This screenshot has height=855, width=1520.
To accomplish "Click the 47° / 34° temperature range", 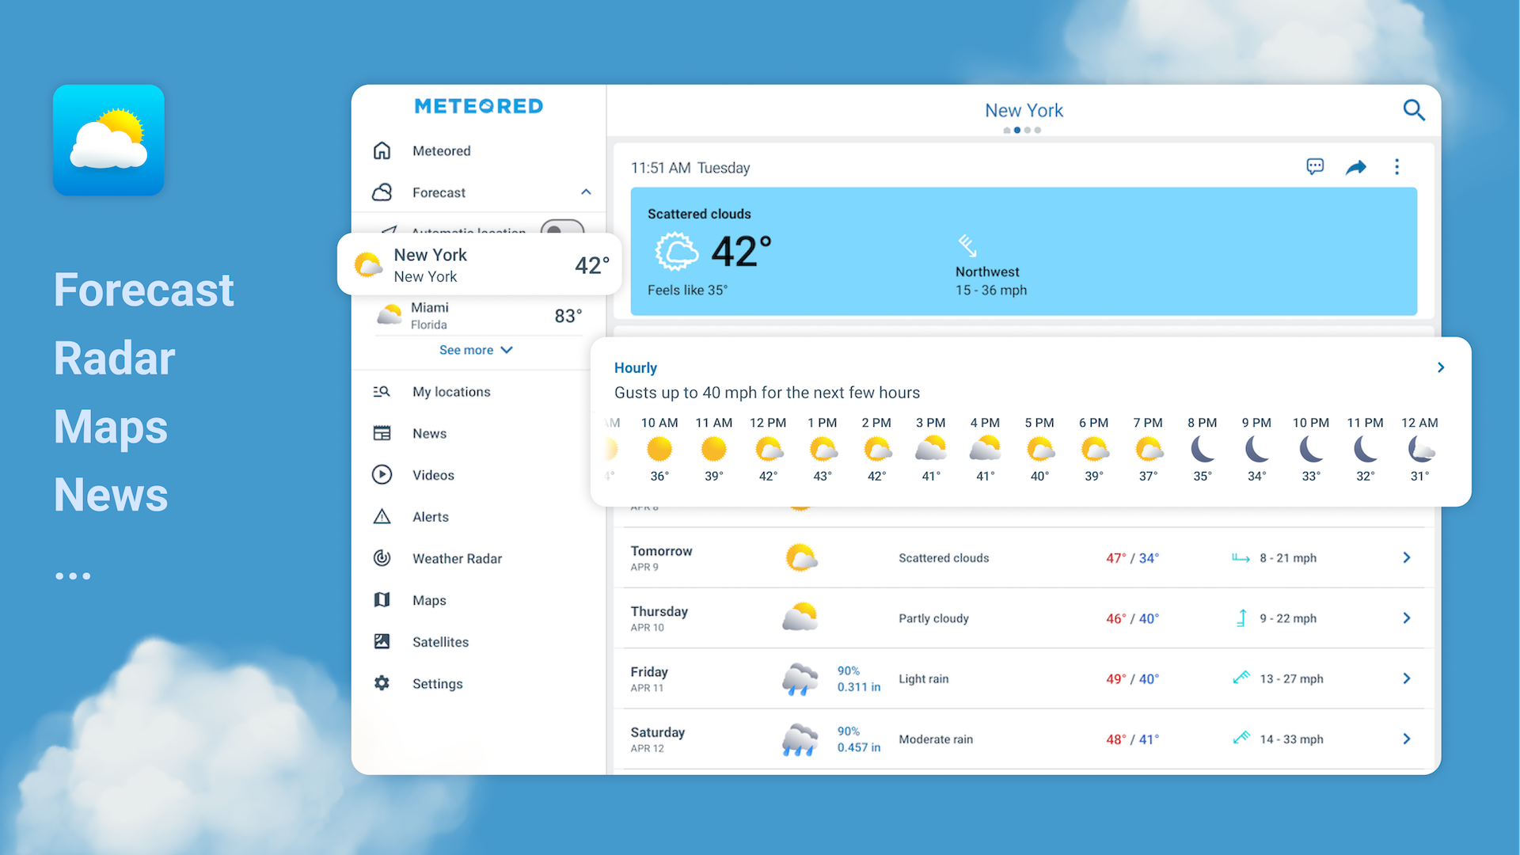I will tap(1132, 558).
